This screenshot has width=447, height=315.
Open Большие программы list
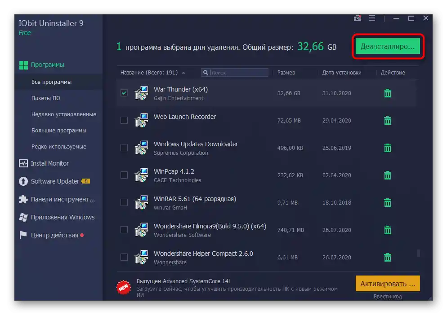tap(59, 131)
